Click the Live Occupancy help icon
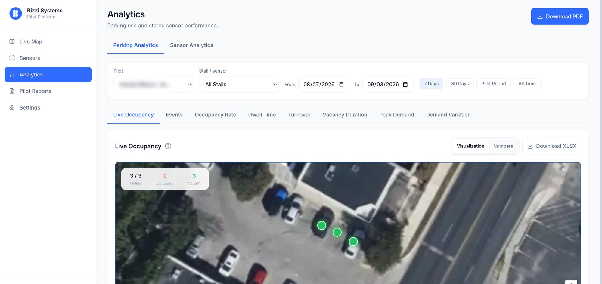Image resolution: width=602 pixels, height=284 pixels. (168, 146)
